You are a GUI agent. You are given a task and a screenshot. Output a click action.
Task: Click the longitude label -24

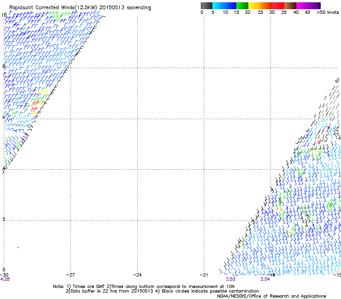click(137, 275)
